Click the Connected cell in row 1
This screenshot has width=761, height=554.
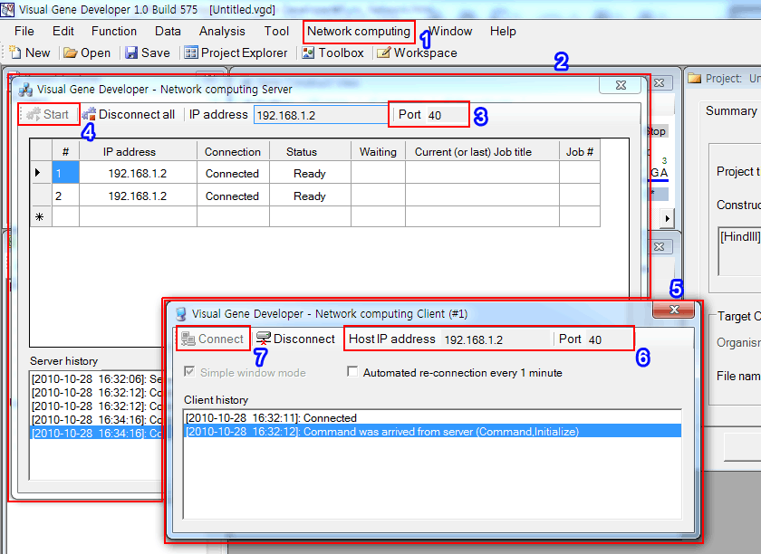[233, 173]
